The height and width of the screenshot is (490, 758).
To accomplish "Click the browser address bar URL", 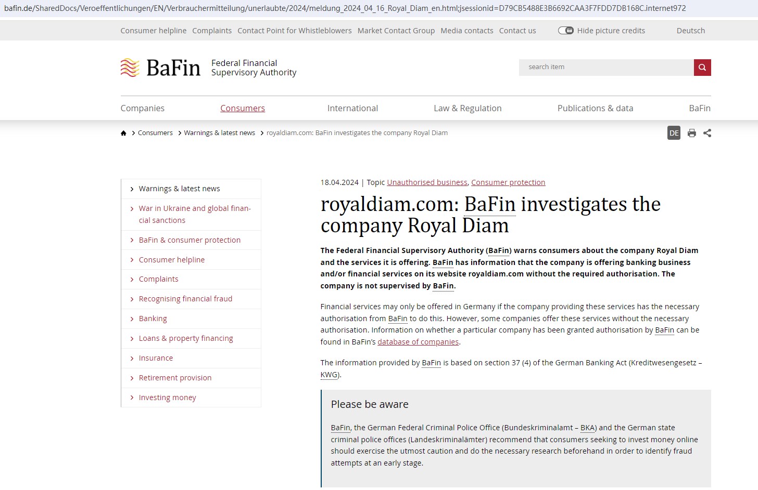I will click(x=345, y=8).
